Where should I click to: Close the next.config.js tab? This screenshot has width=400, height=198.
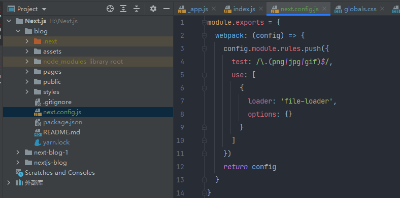pyautogui.click(x=324, y=9)
